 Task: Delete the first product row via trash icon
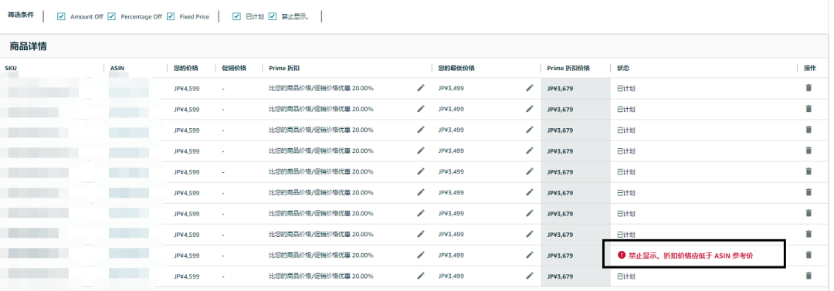[809, 88]
